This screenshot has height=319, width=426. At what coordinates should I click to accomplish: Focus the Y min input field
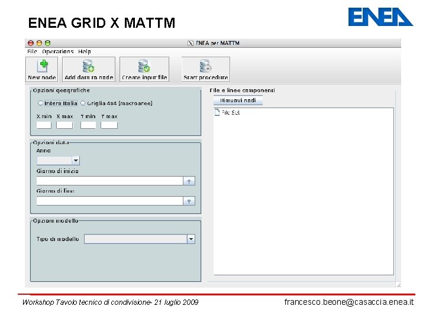pyautogui.click(x=88, y=125)
